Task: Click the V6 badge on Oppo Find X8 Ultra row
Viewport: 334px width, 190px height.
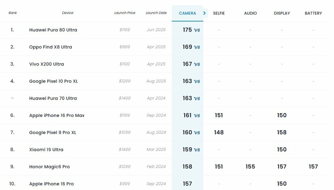Action: (x=197, y=47)
